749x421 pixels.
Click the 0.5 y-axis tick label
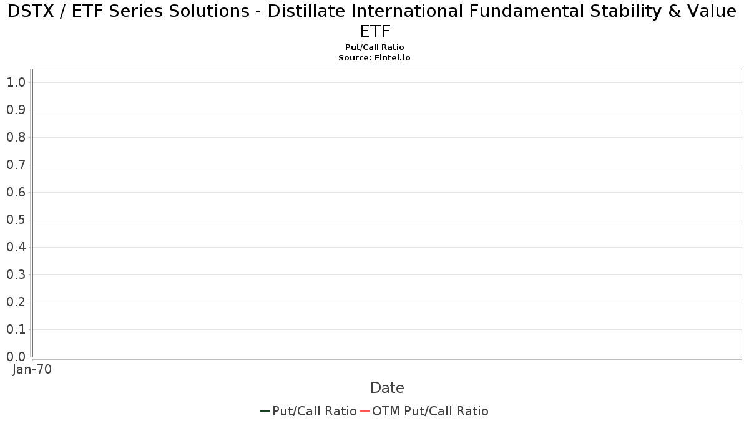click(16, 220)
